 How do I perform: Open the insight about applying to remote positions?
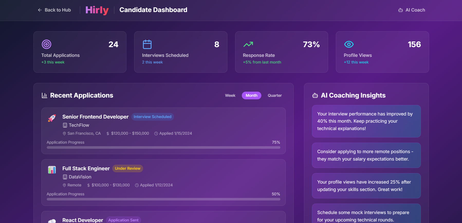click(x=366, y=155)
